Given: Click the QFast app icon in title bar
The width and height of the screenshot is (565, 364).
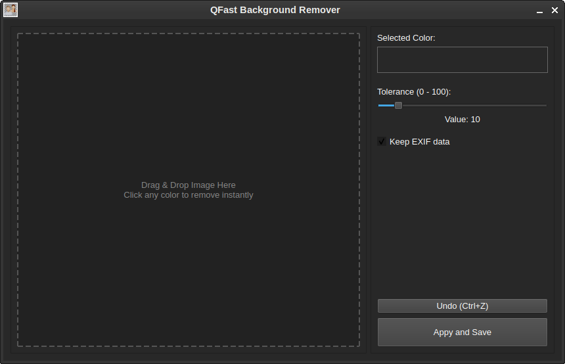Looking at the screenshot, I should 11,10.
